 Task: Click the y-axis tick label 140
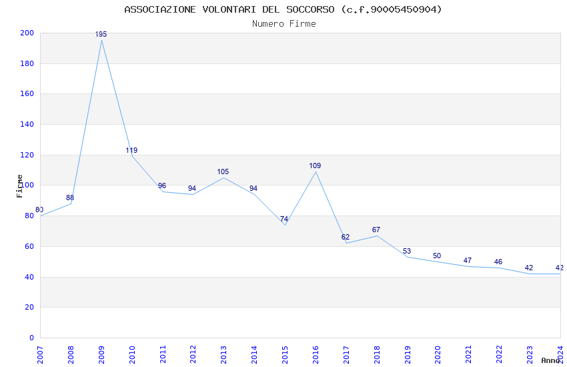tap(27, 124)
